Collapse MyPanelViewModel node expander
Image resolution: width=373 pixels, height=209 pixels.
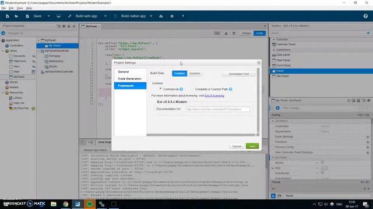click(39, 51)
